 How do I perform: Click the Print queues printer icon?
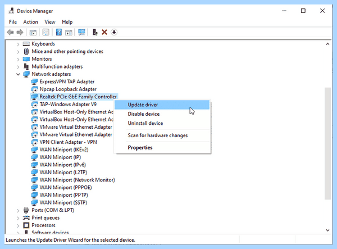[x=26, y=218]
